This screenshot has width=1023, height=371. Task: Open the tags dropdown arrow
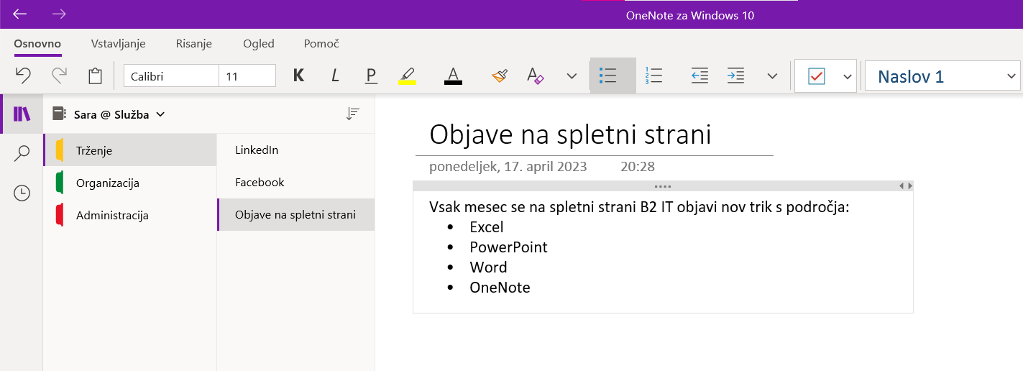[847, 76]
